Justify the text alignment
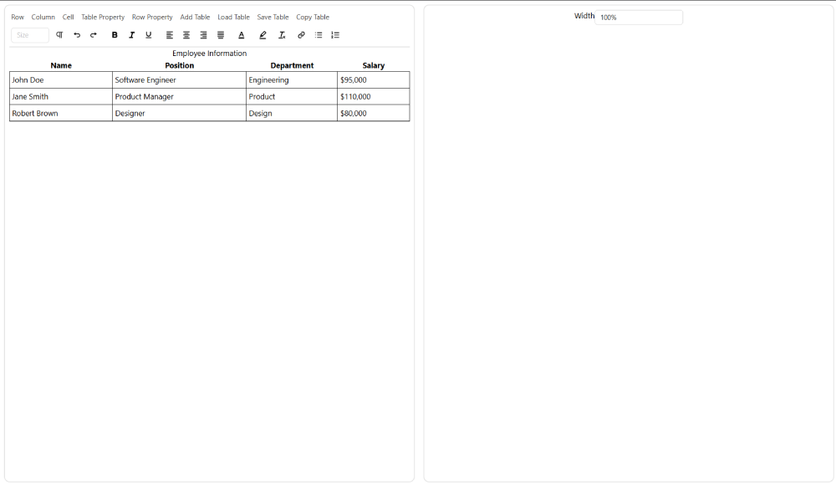The height and width of the screenshot is (485, 836). click(221, 35)
